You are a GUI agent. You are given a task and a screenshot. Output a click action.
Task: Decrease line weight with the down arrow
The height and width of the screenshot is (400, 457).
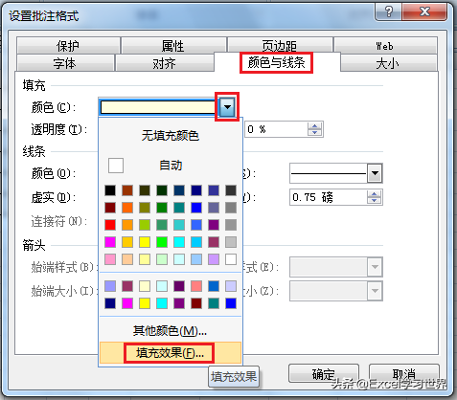tap(374, 201)
